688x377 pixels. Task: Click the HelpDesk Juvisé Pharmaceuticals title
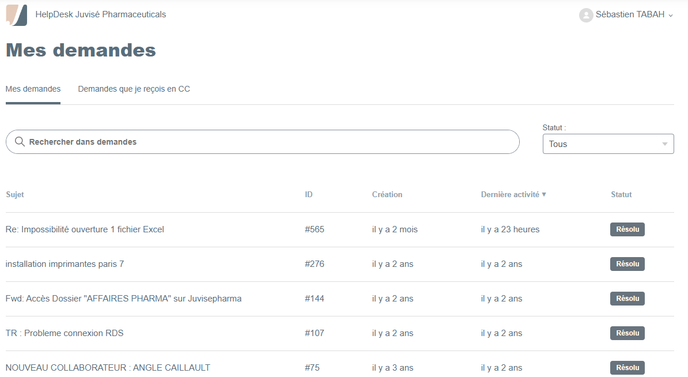pyautogui.click(x=101, y=14)
